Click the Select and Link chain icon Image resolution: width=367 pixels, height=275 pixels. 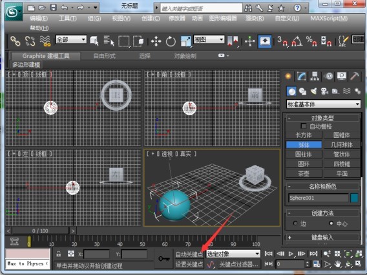pyautogui.click(x=16, y=41)
